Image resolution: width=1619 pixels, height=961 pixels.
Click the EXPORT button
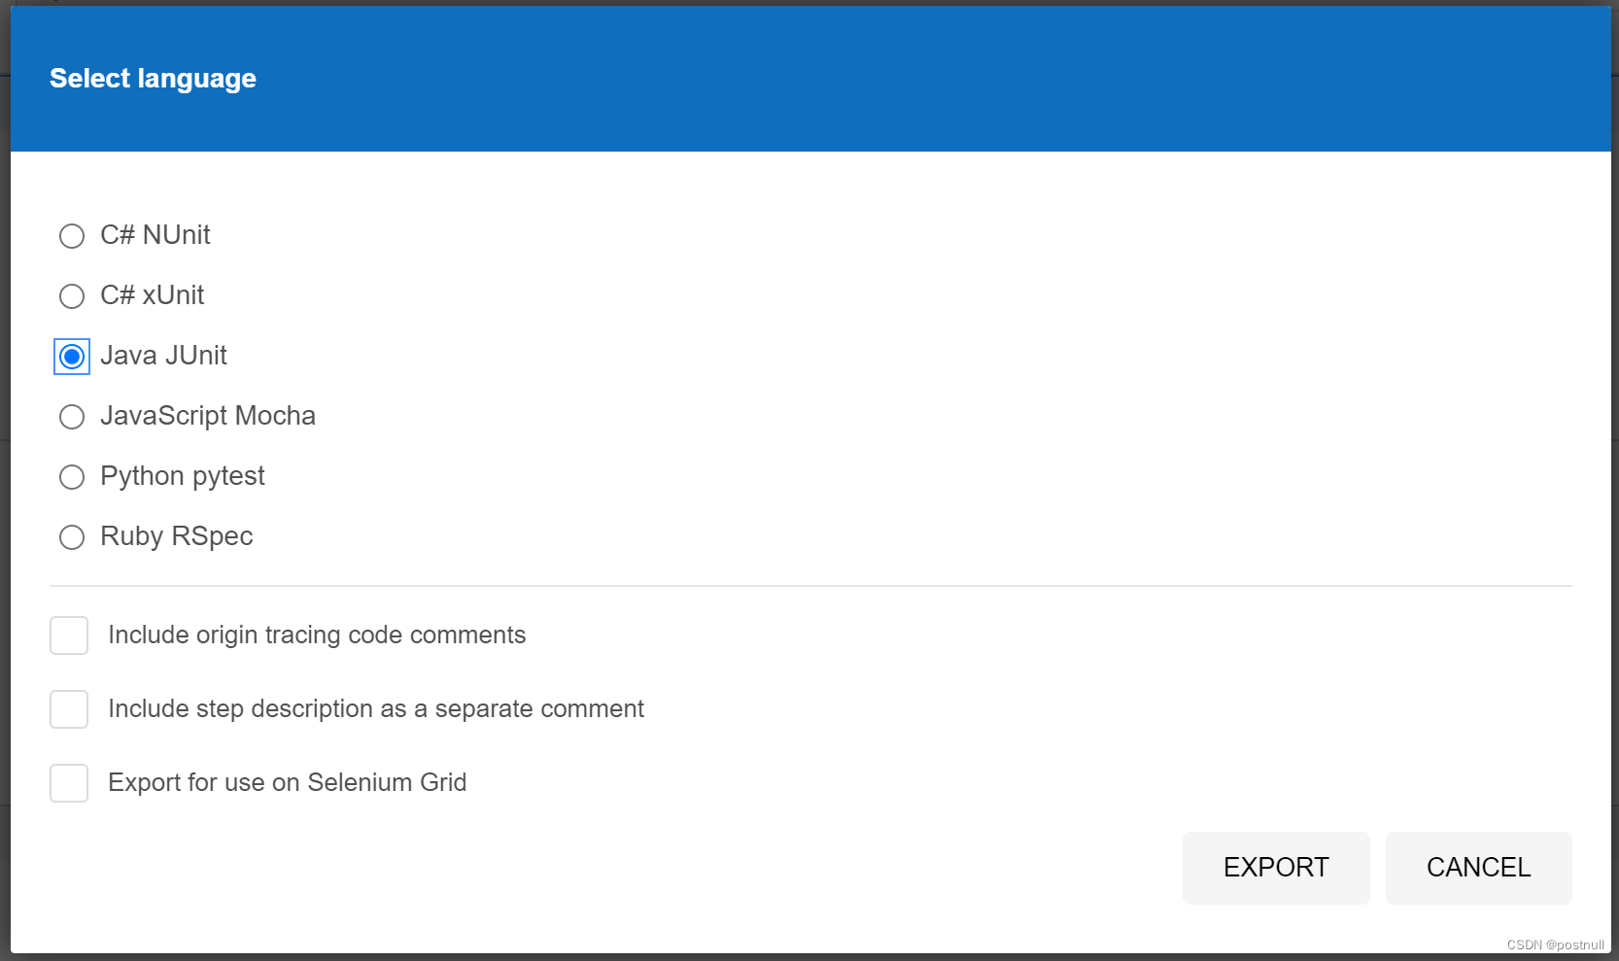pyautogui.click(x=1276, y=868)
